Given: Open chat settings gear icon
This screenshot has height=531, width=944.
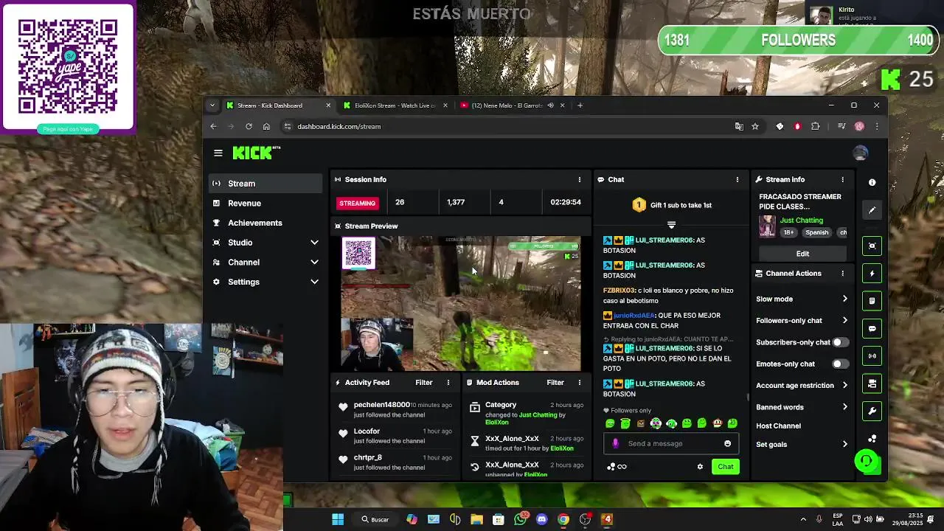Looking at the screenshot, I should point(700,466).
